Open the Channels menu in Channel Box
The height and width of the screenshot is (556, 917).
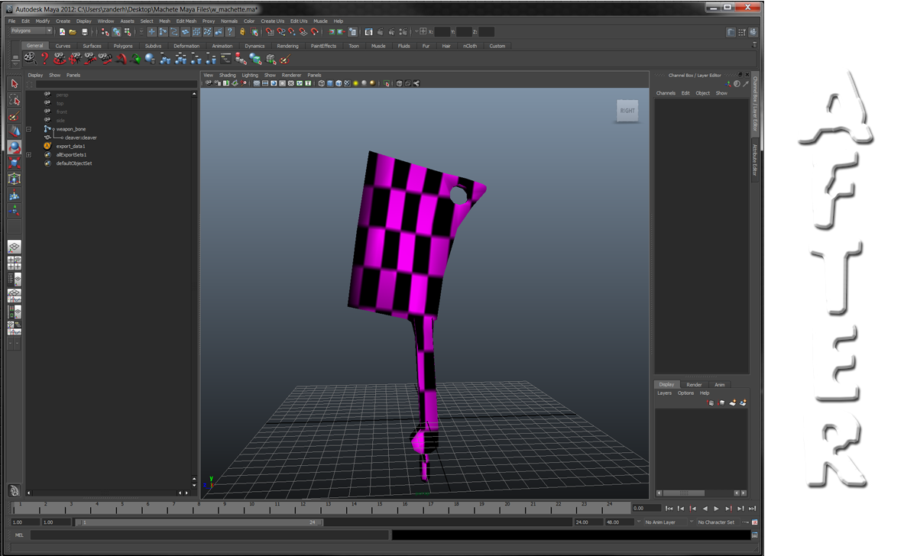coord(666,93)
